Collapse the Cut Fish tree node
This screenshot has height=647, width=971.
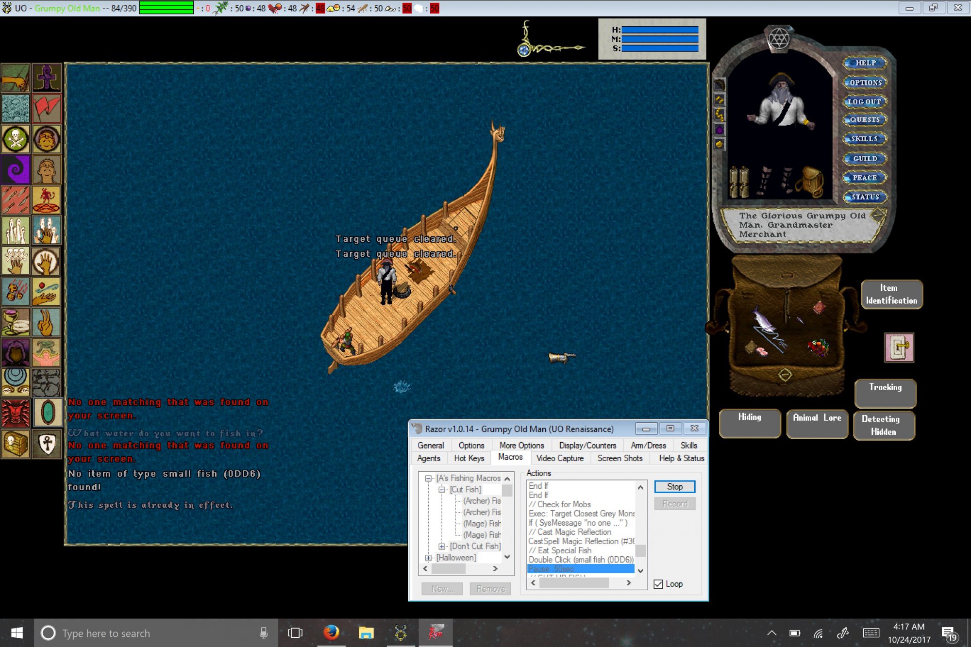(442, 489)
